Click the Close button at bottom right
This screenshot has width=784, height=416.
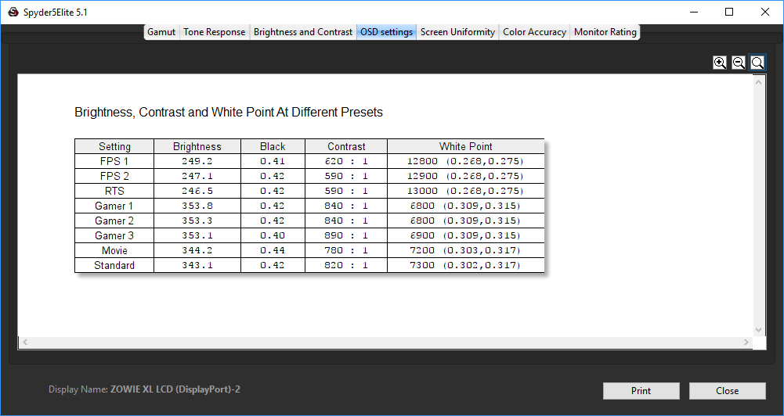click(727, 391)
